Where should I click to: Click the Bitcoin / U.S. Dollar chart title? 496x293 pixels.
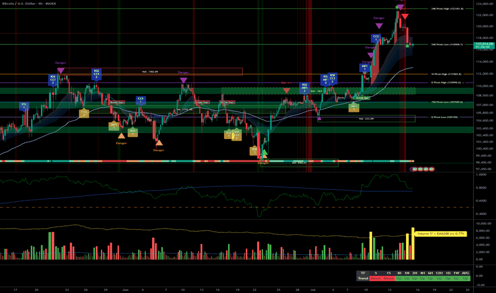(x=29, y=4)
